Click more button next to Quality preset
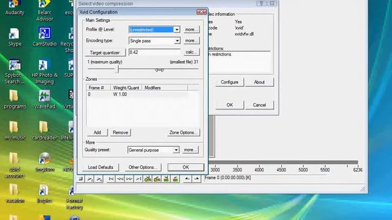The image size is (392, 220). pos(190,150)
